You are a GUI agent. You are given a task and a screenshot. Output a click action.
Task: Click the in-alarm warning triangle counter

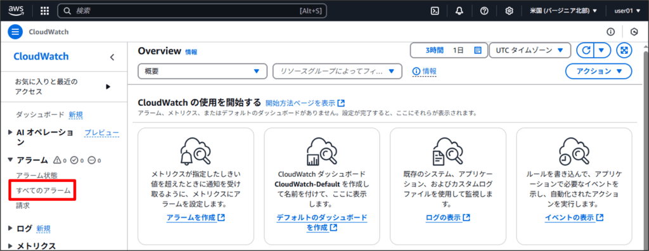[60, 160]
